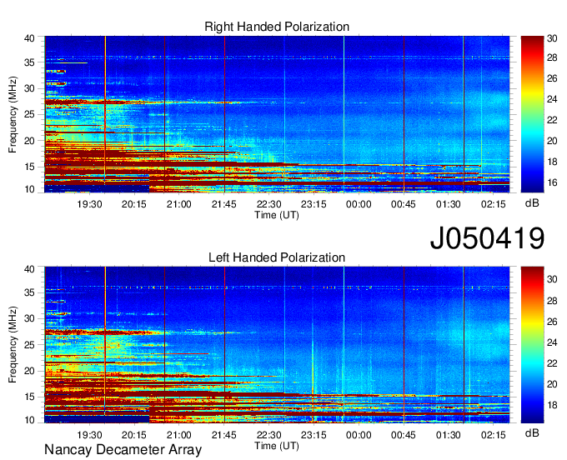Click the 30 MHz tick on Right Handed plot
Viewport: 567px width, 460px height.
click(29, 89)
